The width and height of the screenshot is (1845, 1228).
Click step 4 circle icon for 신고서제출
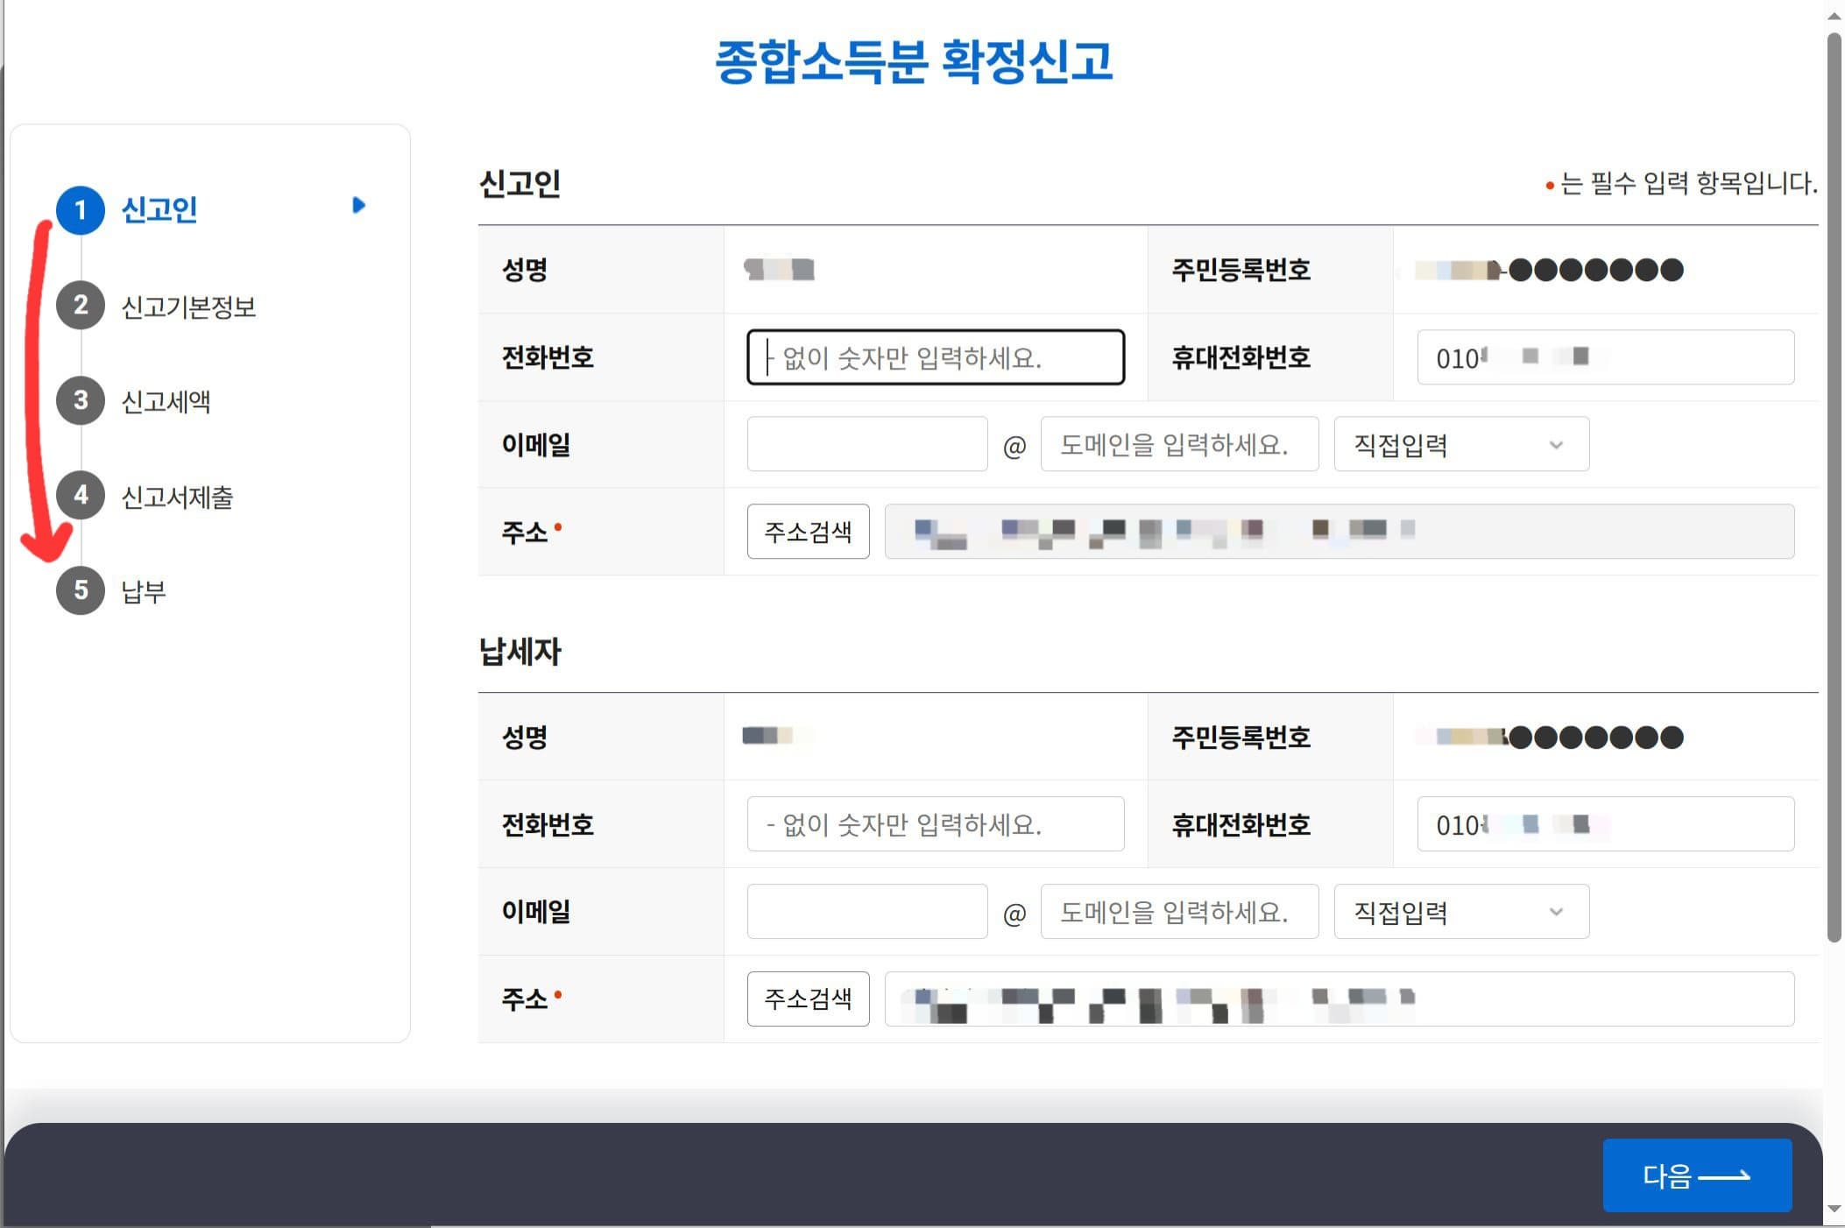tap(80, 496)
